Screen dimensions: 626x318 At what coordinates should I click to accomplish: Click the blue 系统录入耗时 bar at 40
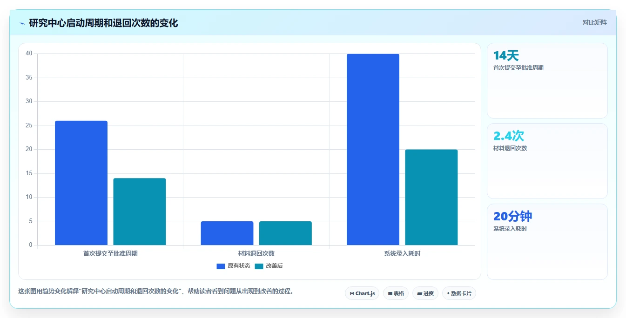373,149
